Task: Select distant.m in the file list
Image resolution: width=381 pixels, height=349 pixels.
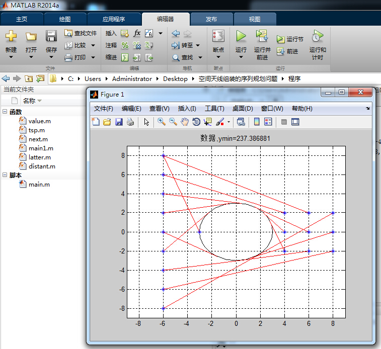Action: (x=42, y=166)
